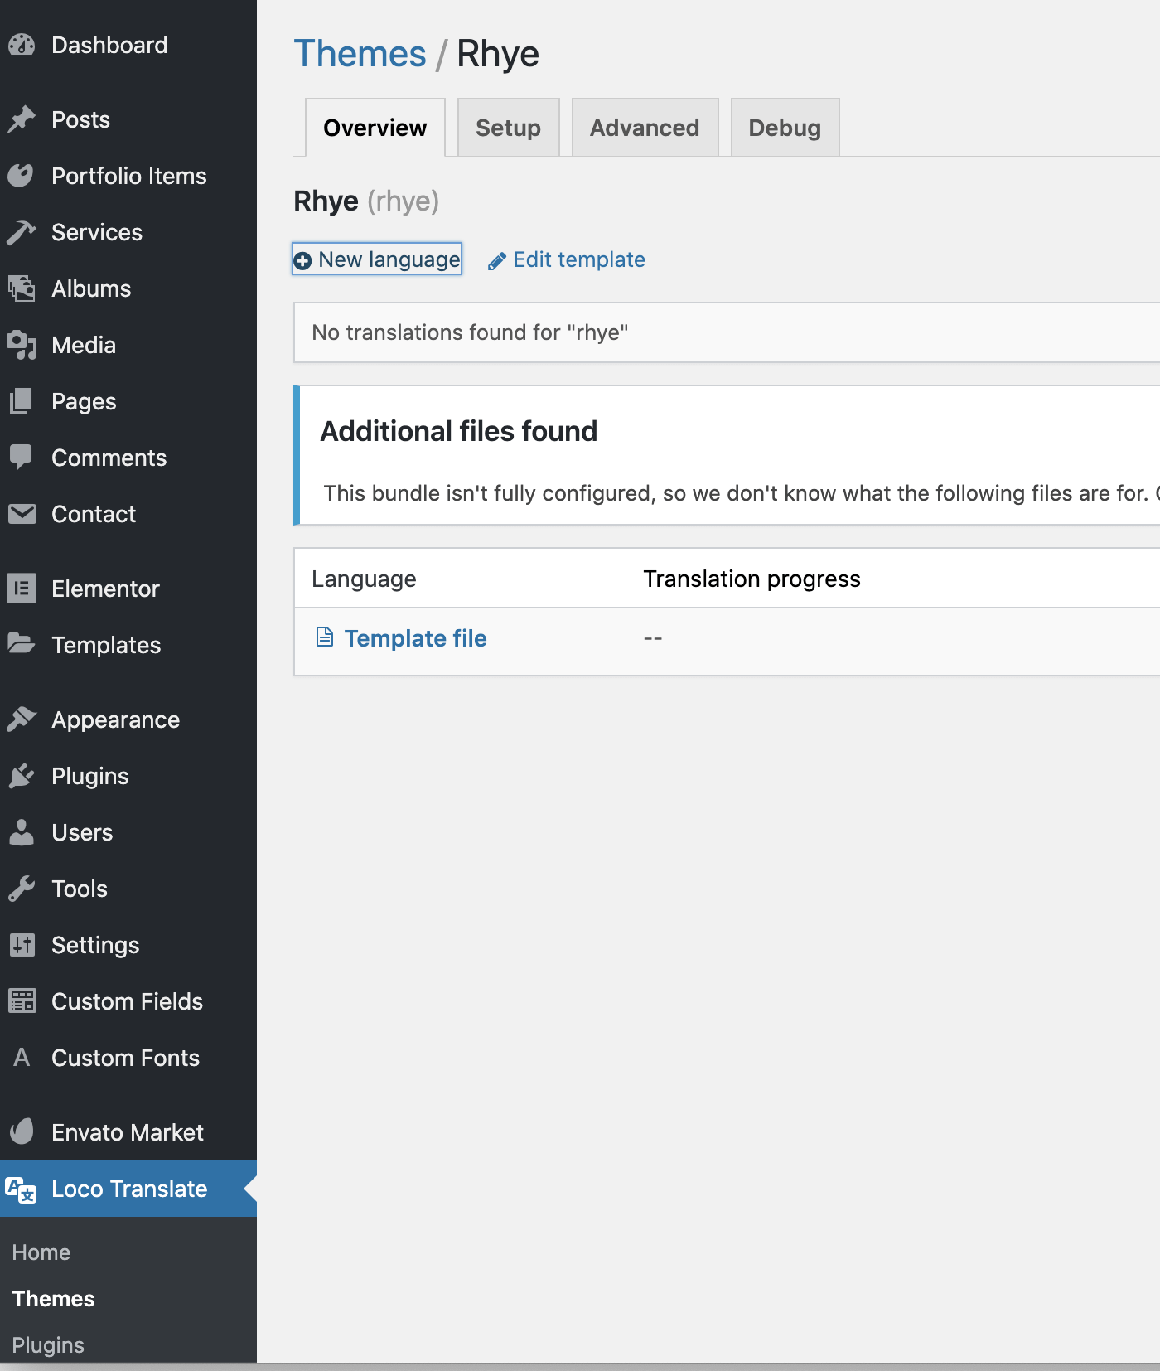This screenshot has height=1371, width=1160.
Task: Open Loco Translate Plugins submenu item
Action: [48, 1344]
